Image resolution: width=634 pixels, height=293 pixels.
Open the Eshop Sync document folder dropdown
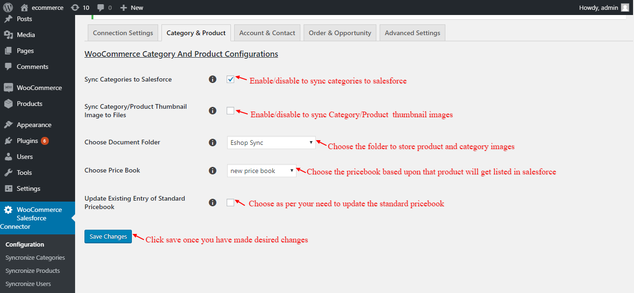[x=271, y=143]
